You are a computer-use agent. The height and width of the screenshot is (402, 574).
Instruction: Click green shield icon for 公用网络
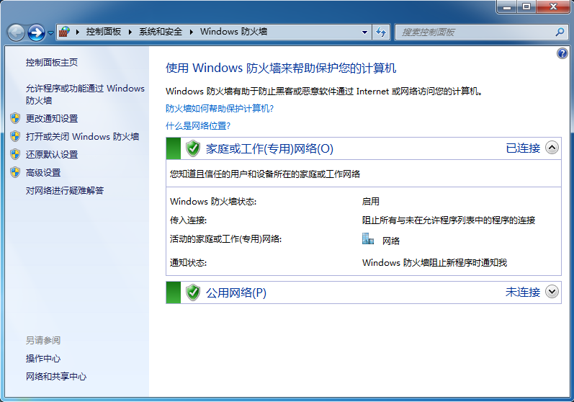click(193, 292)
